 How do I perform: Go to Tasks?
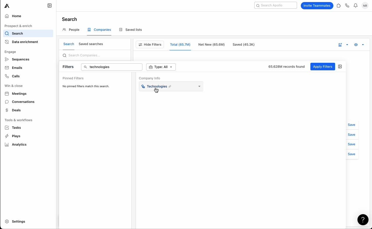[x=28, y=128]
